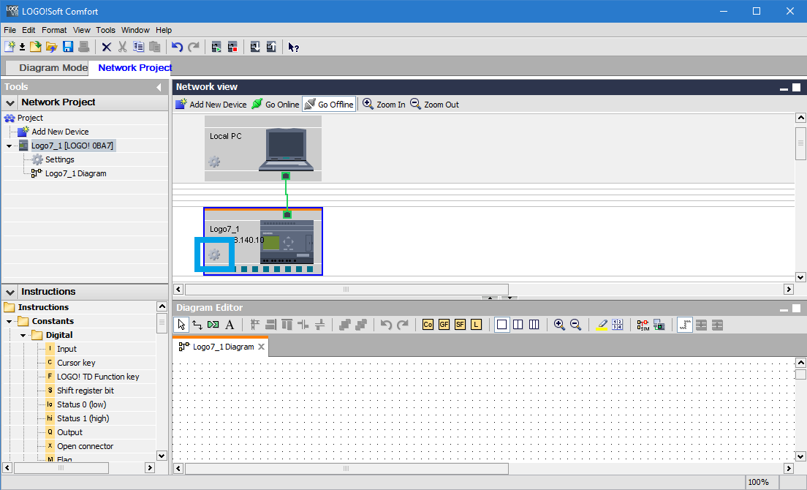Click Add New Device in Network view toolbar

pos(211,105)
